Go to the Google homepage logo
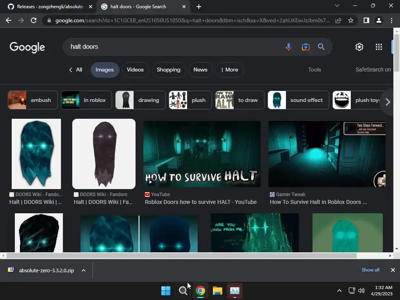The width and height of the screenshot is (400, 300). tap(27, 47)
